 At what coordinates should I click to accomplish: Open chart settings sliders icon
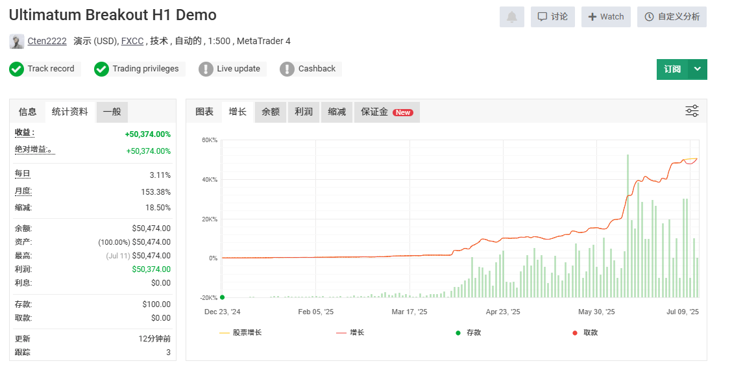pos(692,111)
